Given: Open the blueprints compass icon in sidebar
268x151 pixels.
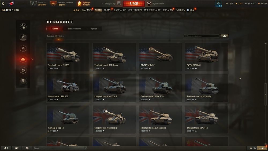Looking at the screenshot, I should pyautogui.click(x=23, y=48).
